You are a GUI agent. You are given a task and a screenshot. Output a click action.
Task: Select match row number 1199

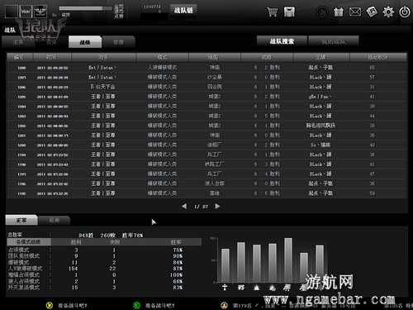[x=206, y=155]
